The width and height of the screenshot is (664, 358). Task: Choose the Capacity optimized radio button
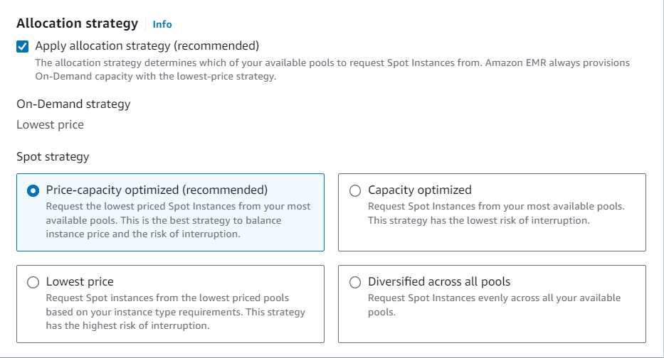tap(354, 190)
